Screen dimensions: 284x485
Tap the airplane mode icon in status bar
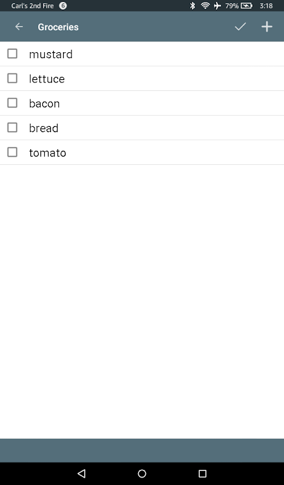pyautogui.click(x=217, y=5)
